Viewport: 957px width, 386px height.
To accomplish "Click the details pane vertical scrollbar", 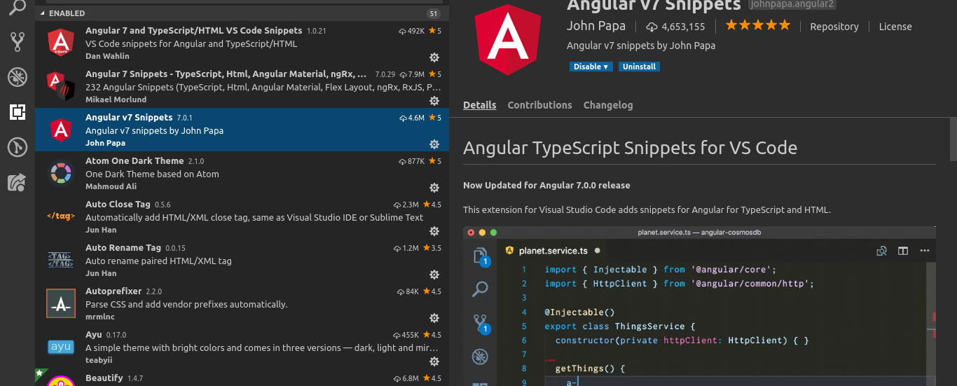I will click(953, 139).
